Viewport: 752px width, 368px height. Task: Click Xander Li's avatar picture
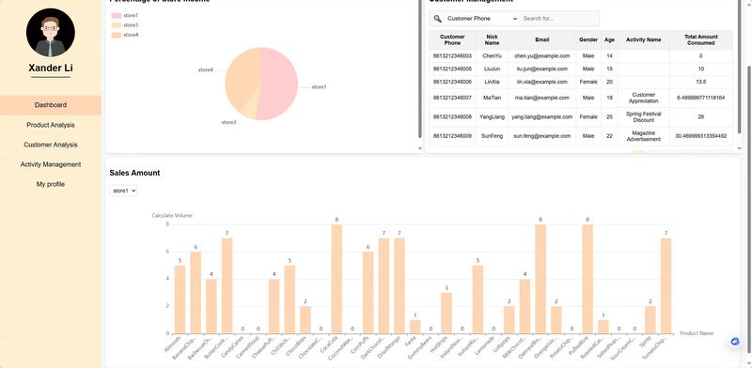[x=51, y=33]
